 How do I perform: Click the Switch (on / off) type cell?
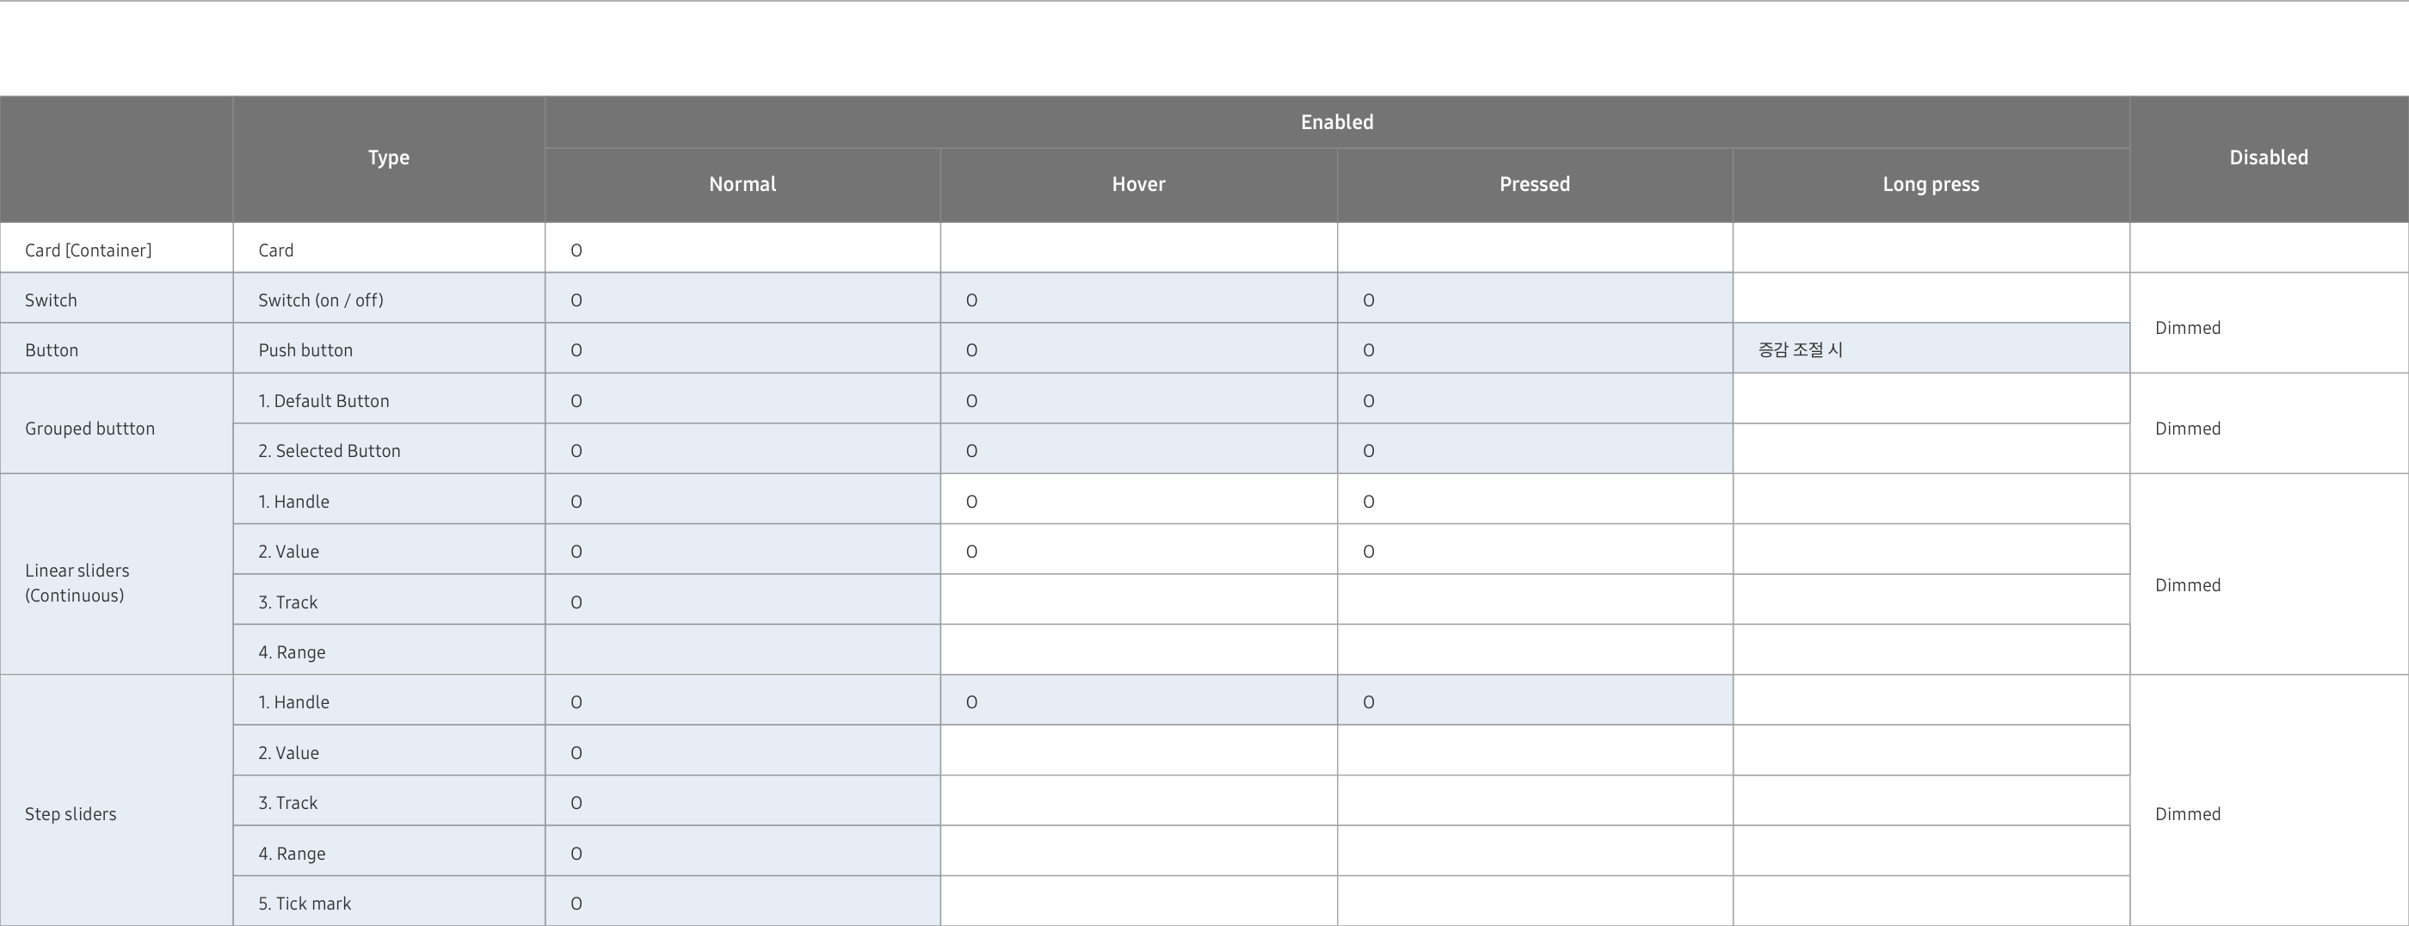321,300
